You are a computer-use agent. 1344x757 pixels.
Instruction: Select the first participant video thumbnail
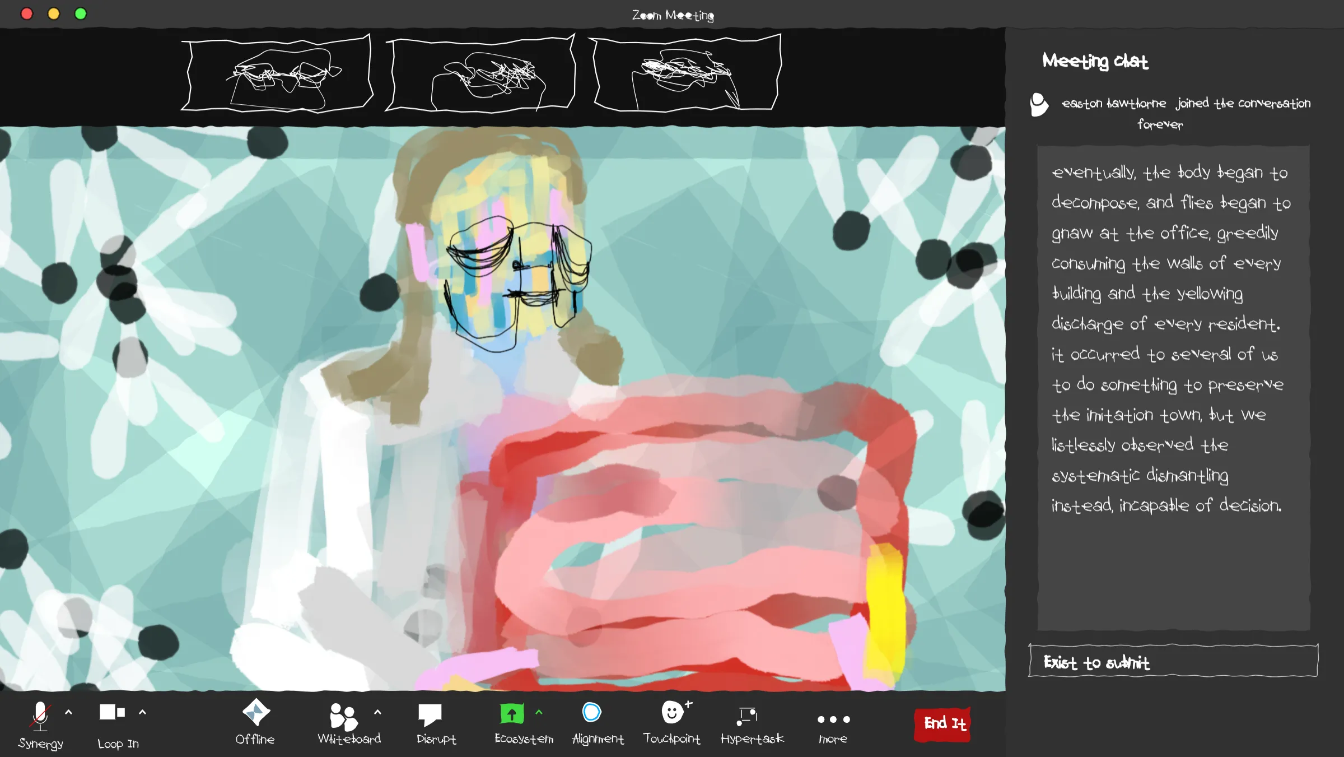pos(277,73)
